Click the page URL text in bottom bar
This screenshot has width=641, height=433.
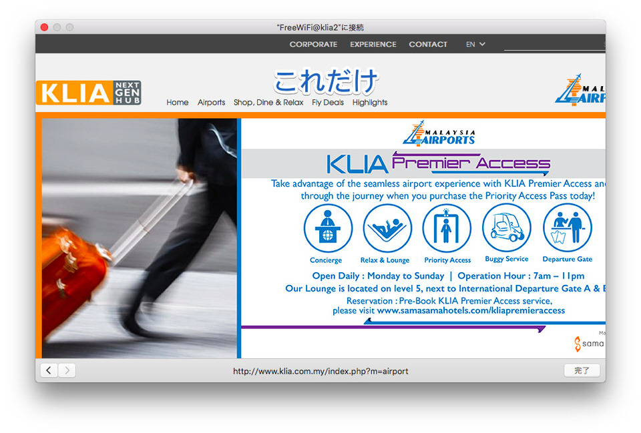coord(320,372)
